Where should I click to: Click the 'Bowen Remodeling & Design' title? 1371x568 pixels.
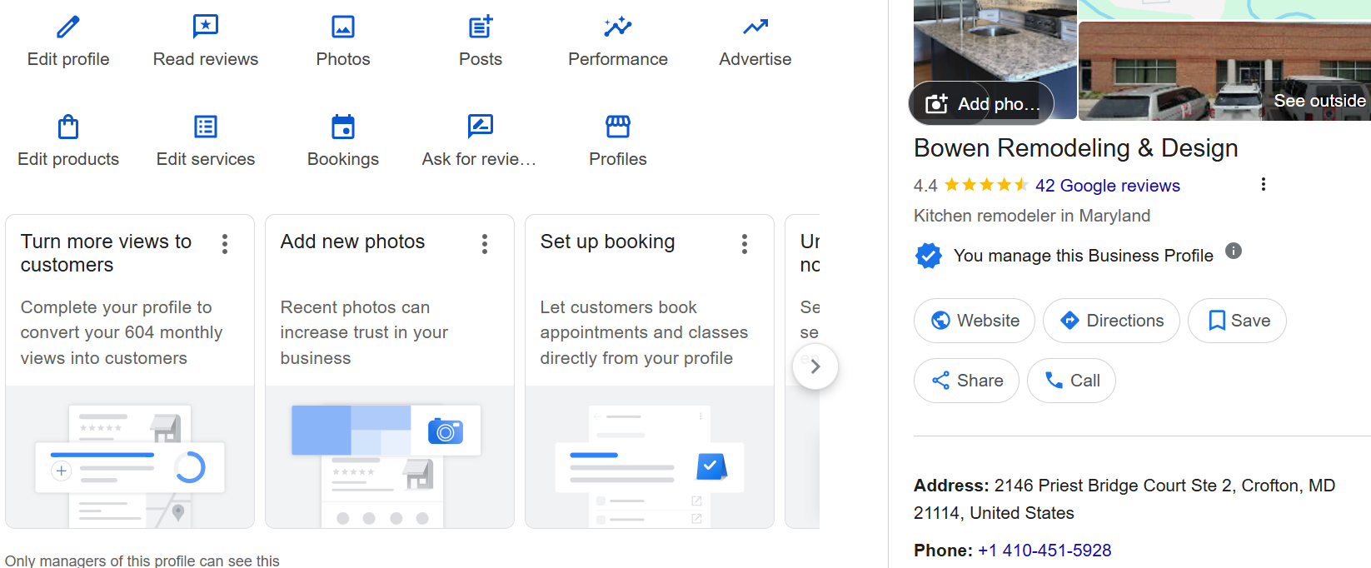pyautogui.click(x=1076, y=148)
